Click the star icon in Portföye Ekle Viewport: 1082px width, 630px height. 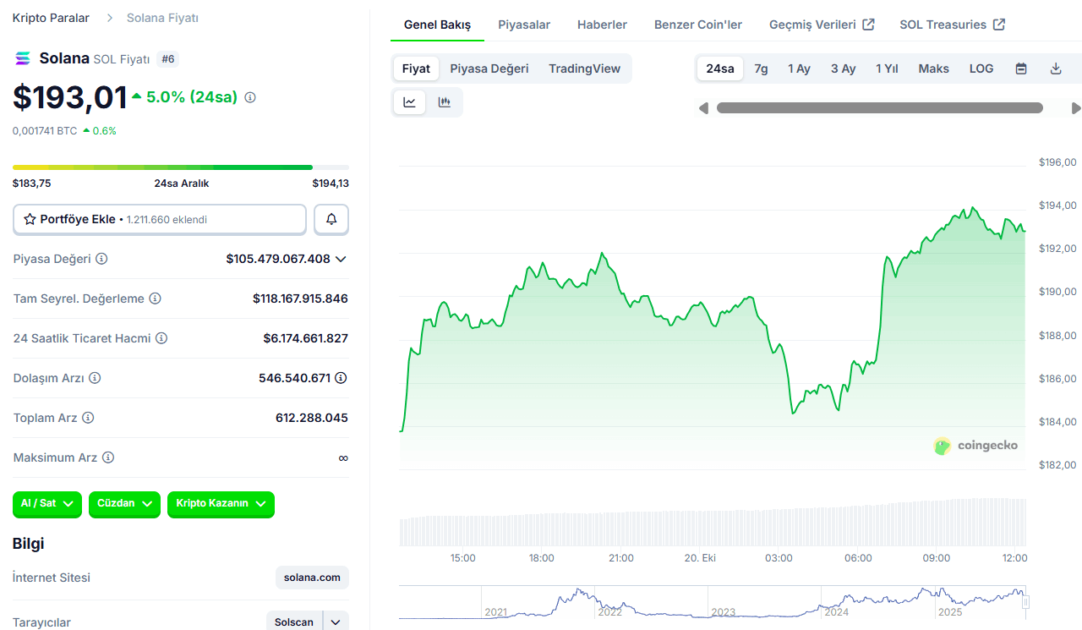coord(30,219)
